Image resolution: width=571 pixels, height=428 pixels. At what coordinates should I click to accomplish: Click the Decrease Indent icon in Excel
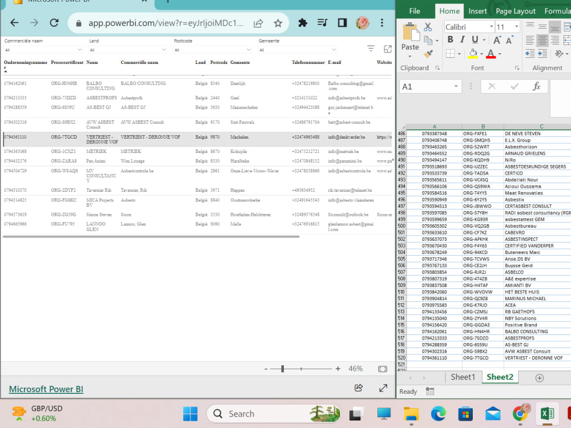(x=530, y=54)
